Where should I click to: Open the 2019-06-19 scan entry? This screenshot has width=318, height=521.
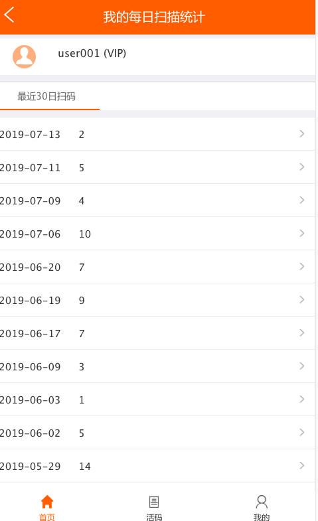[x=157, y=300]
